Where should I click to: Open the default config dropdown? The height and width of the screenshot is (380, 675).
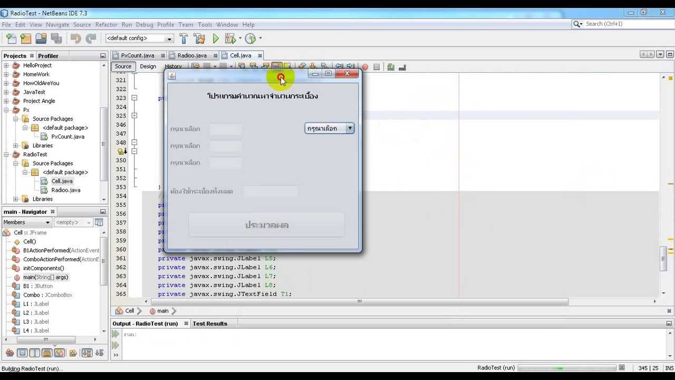[139, 39]
